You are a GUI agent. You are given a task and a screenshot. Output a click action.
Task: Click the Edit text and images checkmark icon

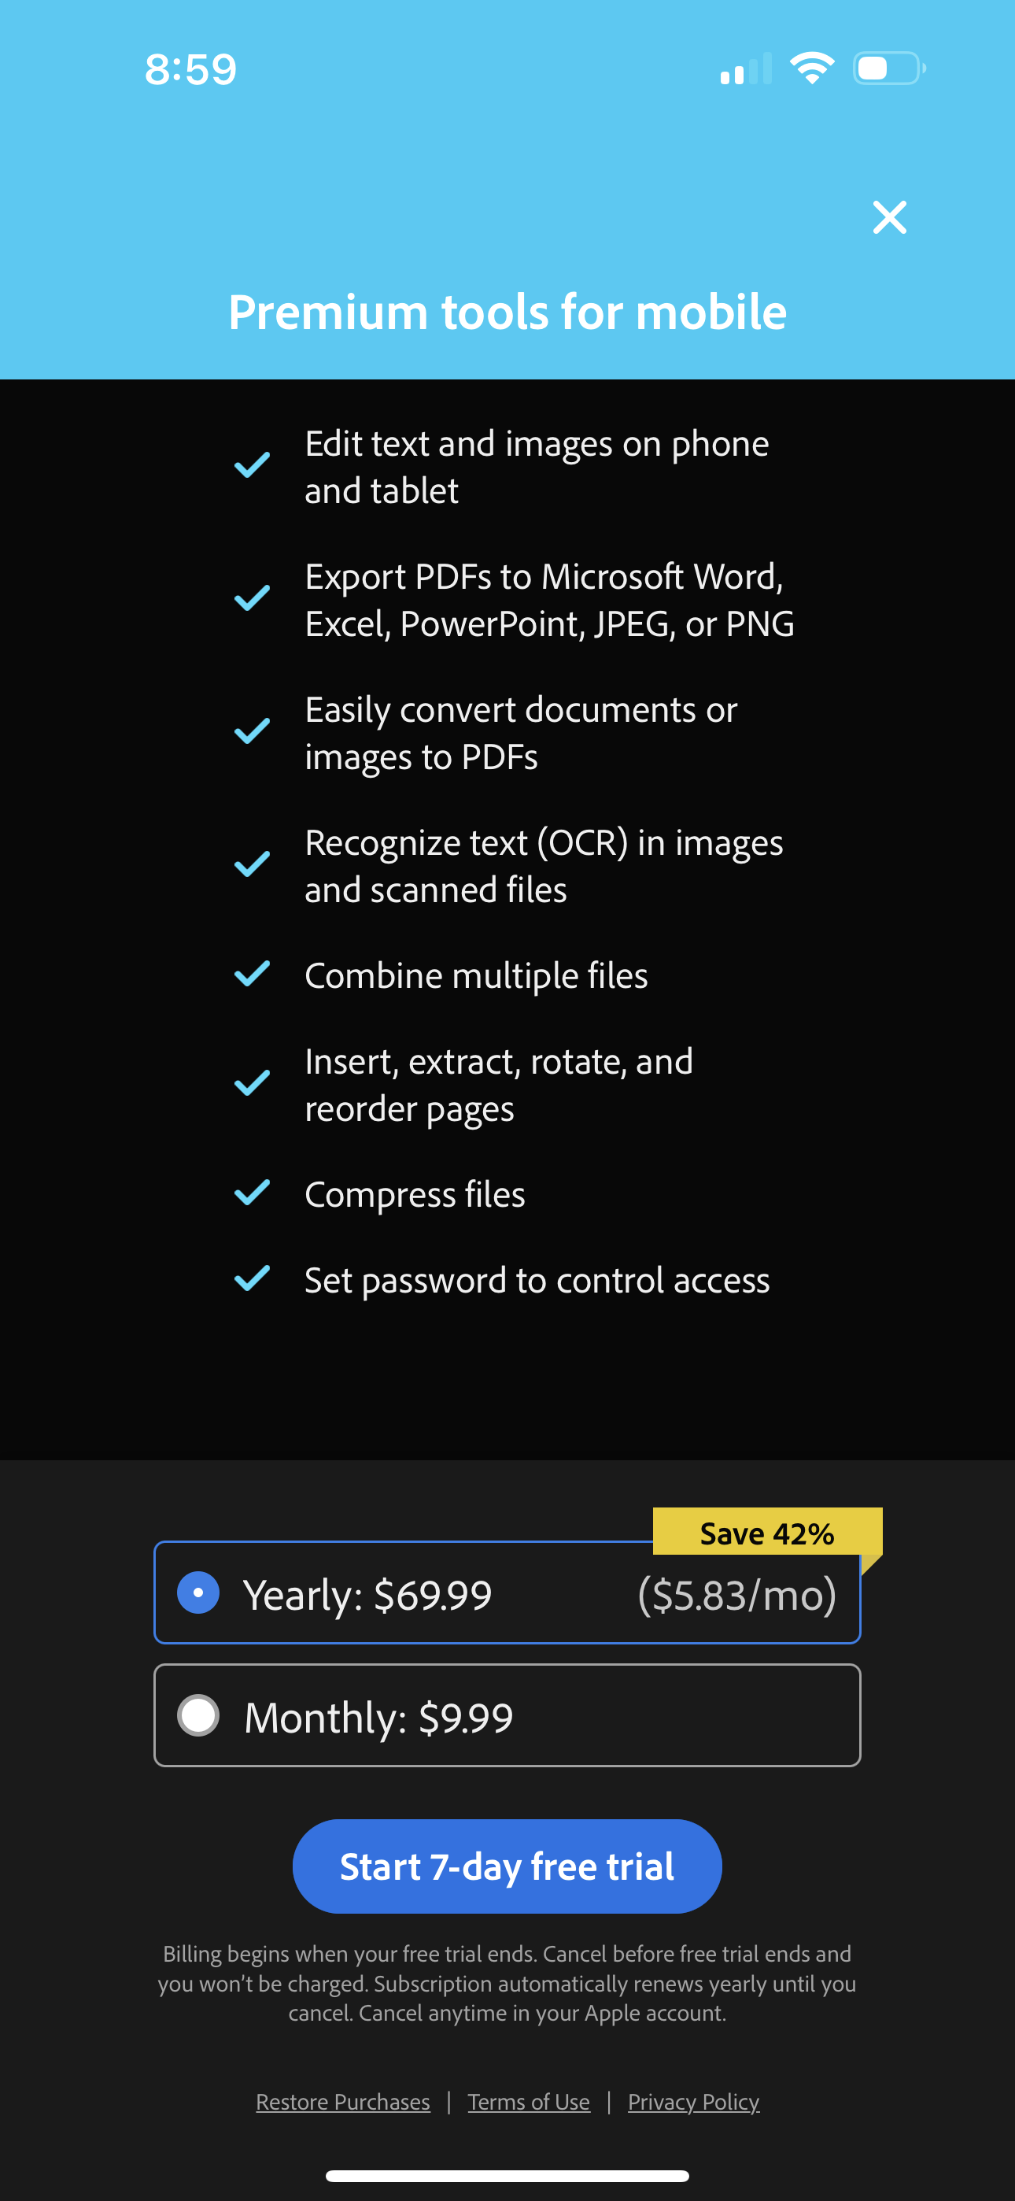click(x=251, y=468)
